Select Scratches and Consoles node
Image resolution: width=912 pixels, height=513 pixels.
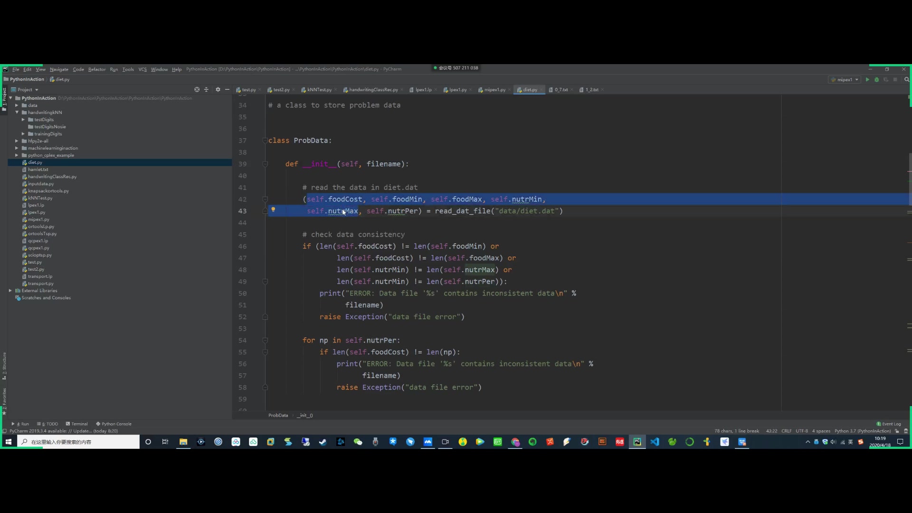[x=46, y=298]
